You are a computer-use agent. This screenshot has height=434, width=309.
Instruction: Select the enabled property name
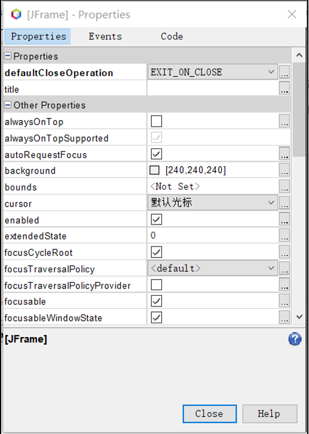pyautogui.click(x=22, y=220)
